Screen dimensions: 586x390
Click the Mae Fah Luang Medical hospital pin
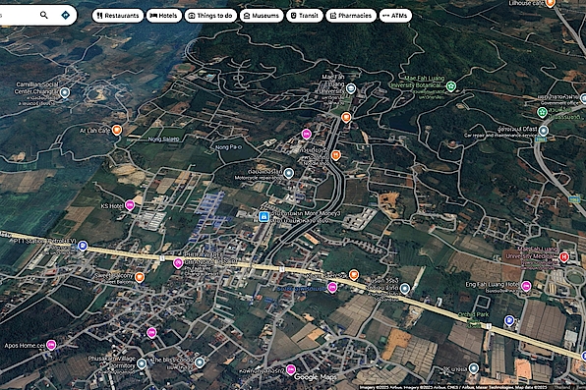click(563, 256)
